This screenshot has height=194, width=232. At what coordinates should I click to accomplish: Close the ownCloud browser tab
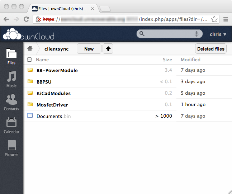tap(93, 9)
